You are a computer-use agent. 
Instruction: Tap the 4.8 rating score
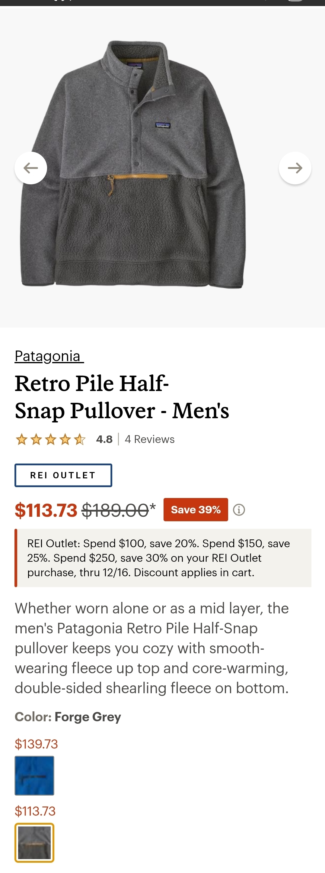click(104, 439)
